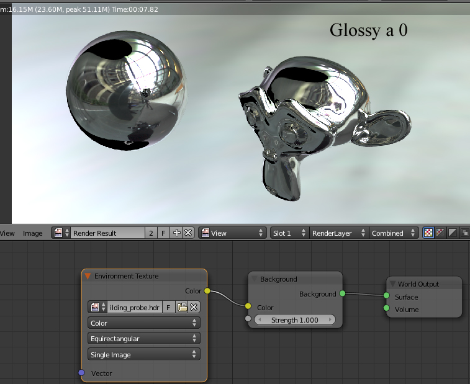Open the image browse icon beside Render Result
This screenshot has width=470, height=384.
pos(61,233)
